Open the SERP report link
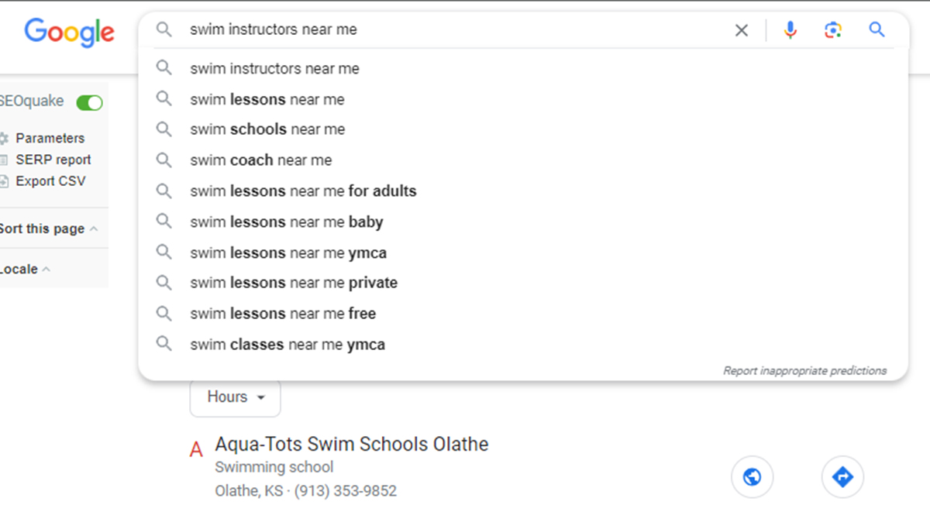The height and width of the screenshot is (505, 930). pos(53,160)
